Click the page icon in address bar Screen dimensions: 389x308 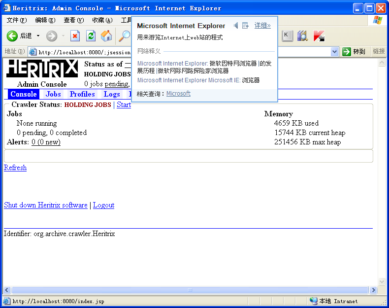[33, 52]
